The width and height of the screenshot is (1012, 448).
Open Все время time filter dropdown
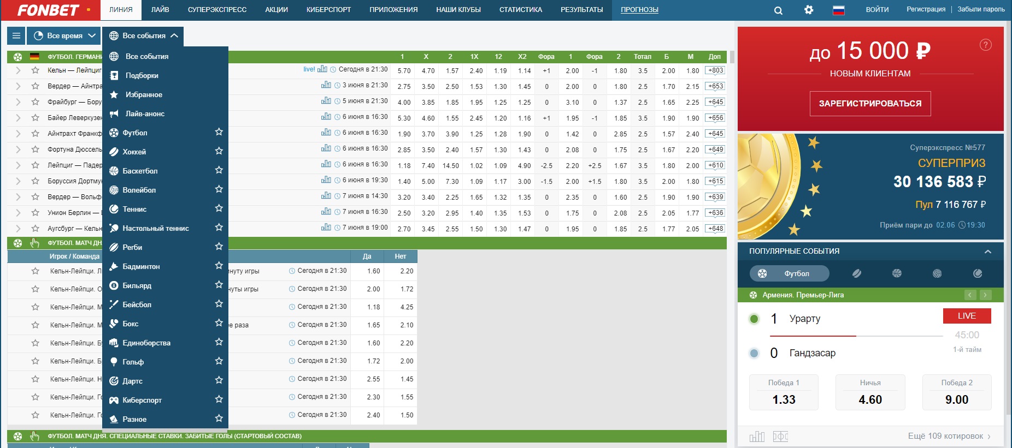click(64, 35)
